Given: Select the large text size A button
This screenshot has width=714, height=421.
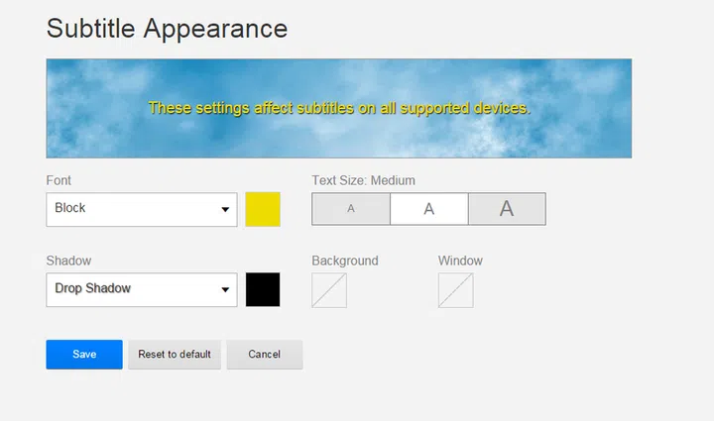Looking at the screenshot, I should point(507,209).
